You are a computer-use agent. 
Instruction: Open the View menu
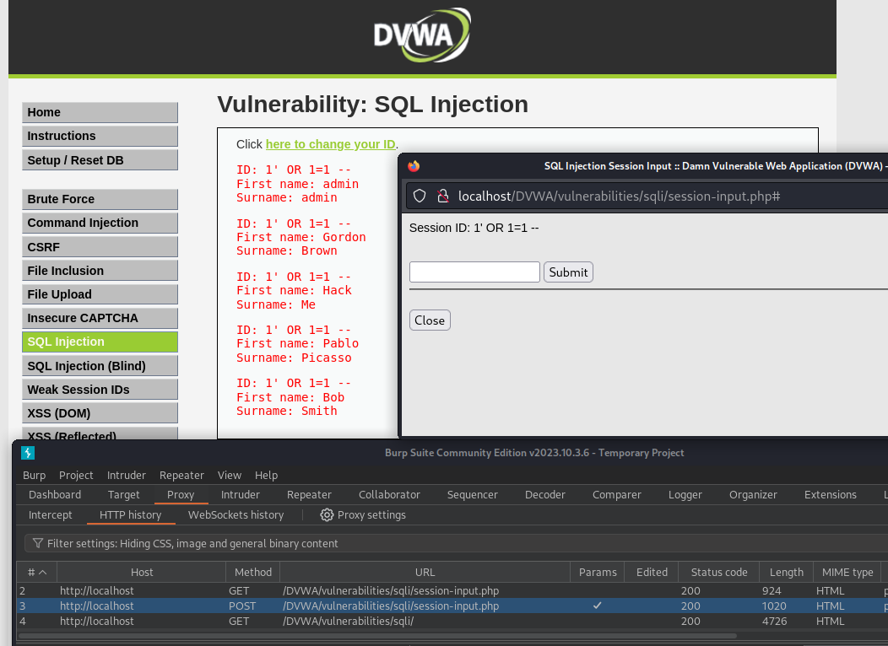(x=230, y=475)
